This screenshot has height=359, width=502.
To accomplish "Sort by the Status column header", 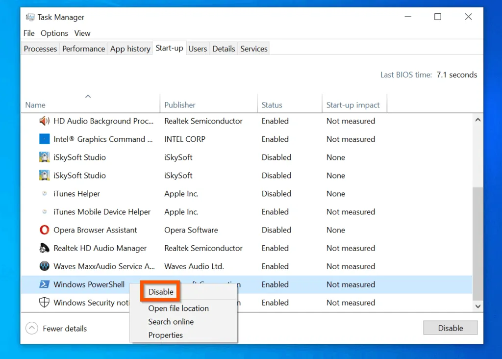I will [272, 105].
